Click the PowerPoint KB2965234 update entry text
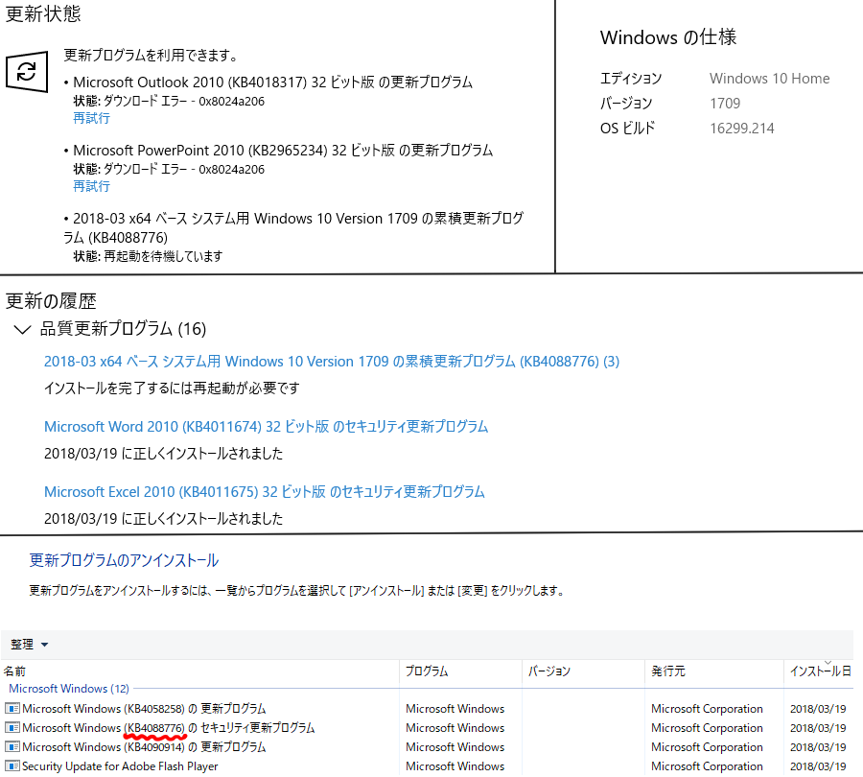863x777 pixels. point(283,151)
